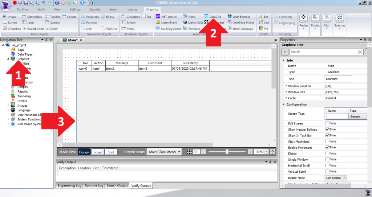Insert an Alarm/Event object
372x197 pixels.
click(x=166, y=22)
